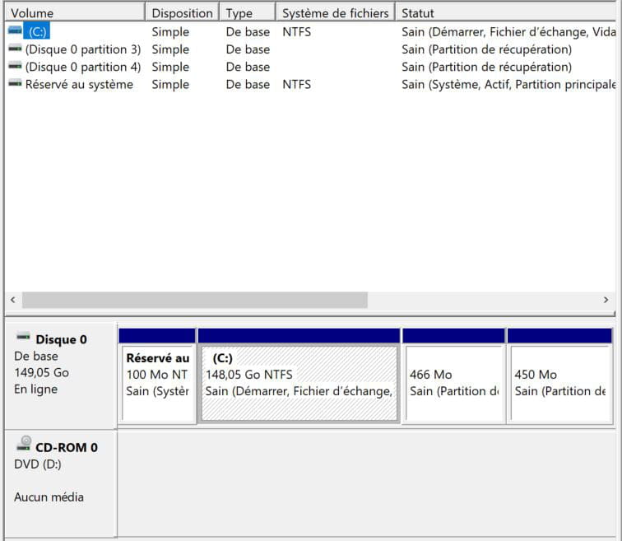622x541 pixels.
Task: Click the DVD (D:) text
Action: [38, 464]
